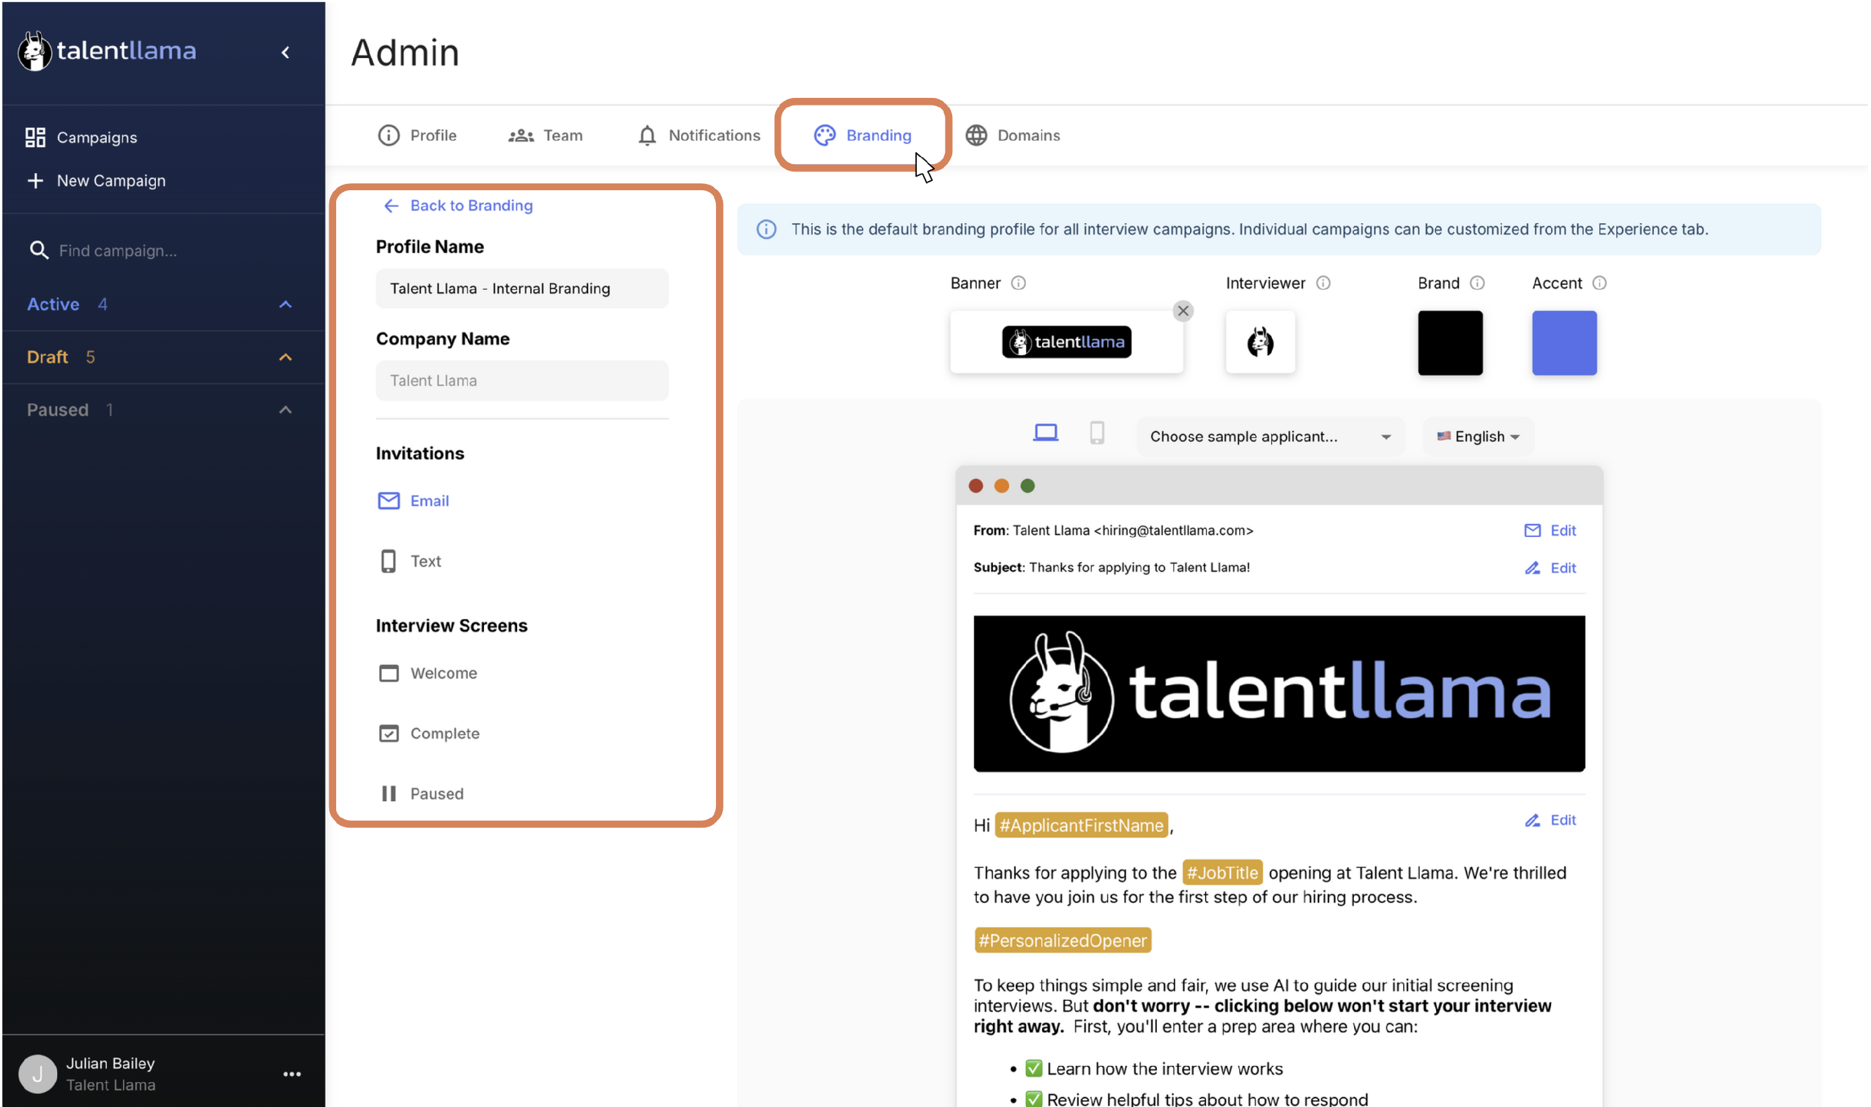This screenshot has height=1107, width=1871.
Task: Switch to desktop preview laptop icon
Action: coord(1047,433)
